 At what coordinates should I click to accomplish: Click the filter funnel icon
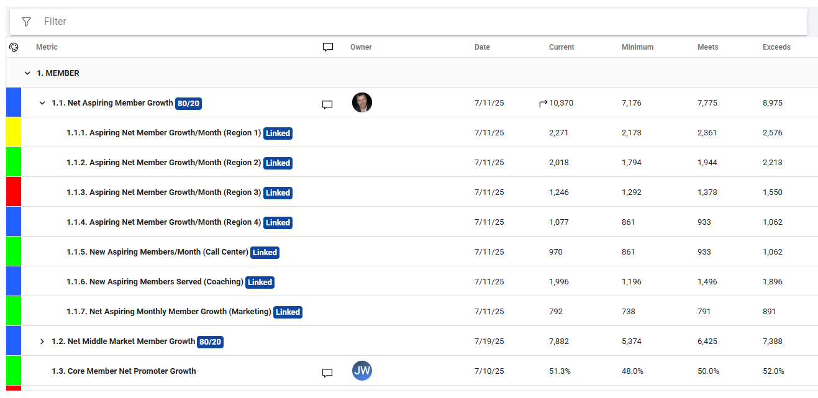click(x=26, y=22)
